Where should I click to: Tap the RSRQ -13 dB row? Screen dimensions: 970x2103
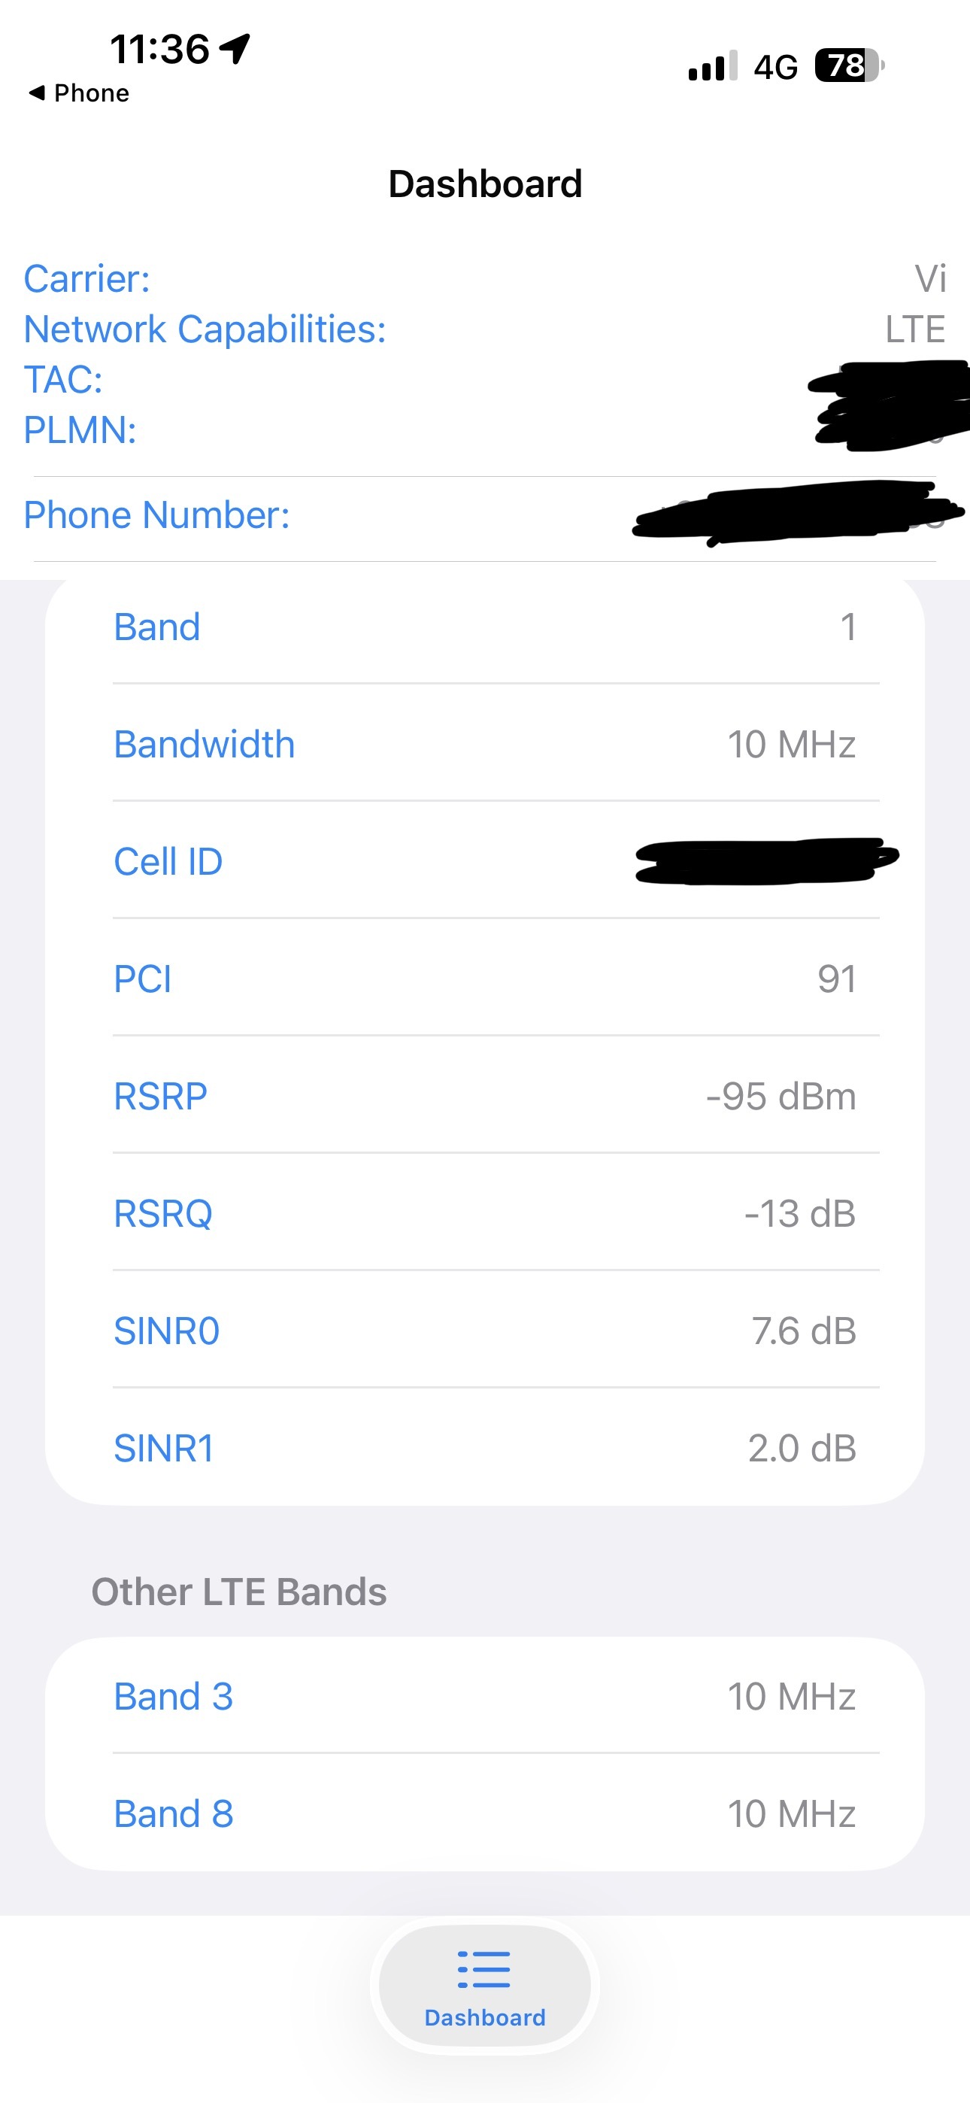(x=485, y=1213)
